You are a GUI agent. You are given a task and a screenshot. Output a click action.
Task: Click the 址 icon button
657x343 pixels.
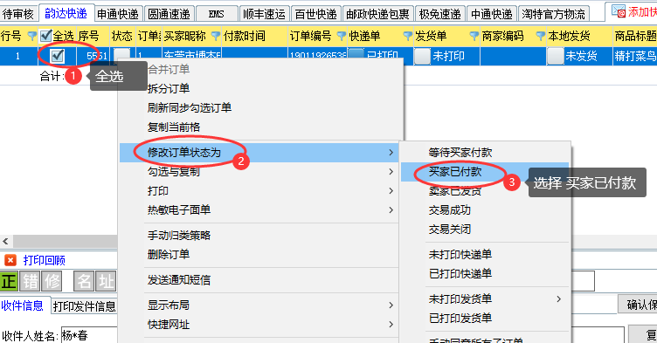[x=106, y=281]
